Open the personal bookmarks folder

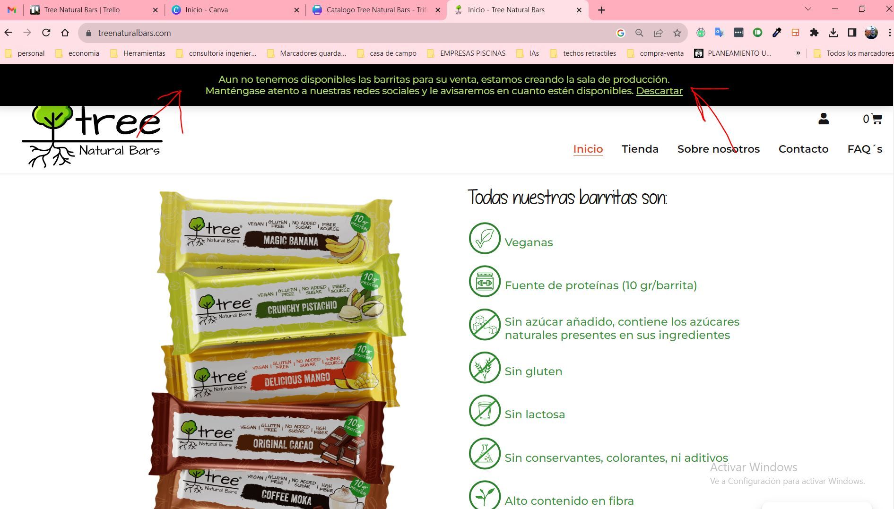click(x=25, y=53)
